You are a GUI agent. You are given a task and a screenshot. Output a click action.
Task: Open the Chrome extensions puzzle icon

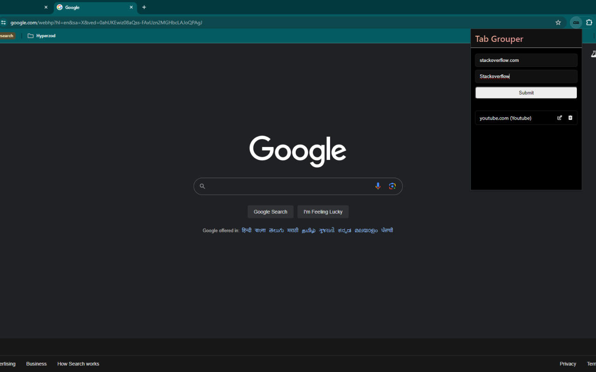(x=589, y=22)
